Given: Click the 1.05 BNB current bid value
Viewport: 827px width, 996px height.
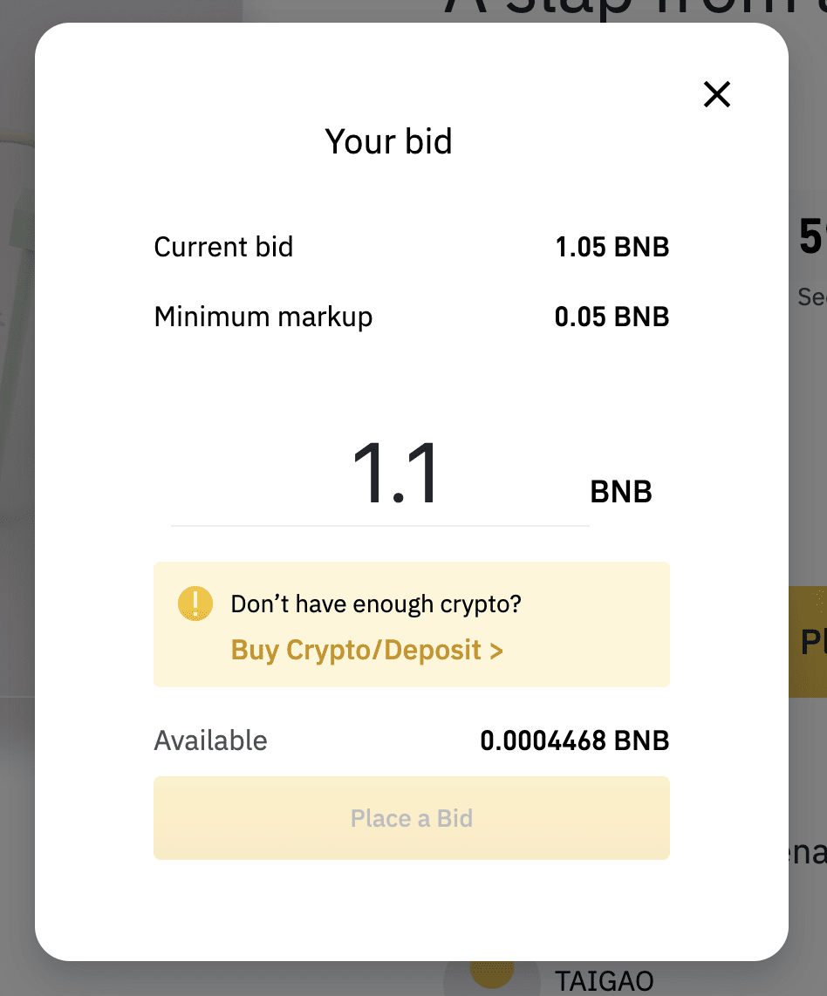Looking at the screenshot, I should click(x=612, y=247).
